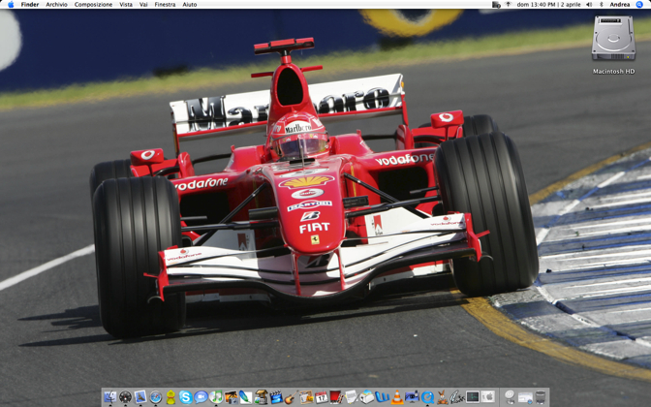Screen dimensions: 651x407
Task: Open GarageBand guitar icon in Dock
Action: (291, 397)
